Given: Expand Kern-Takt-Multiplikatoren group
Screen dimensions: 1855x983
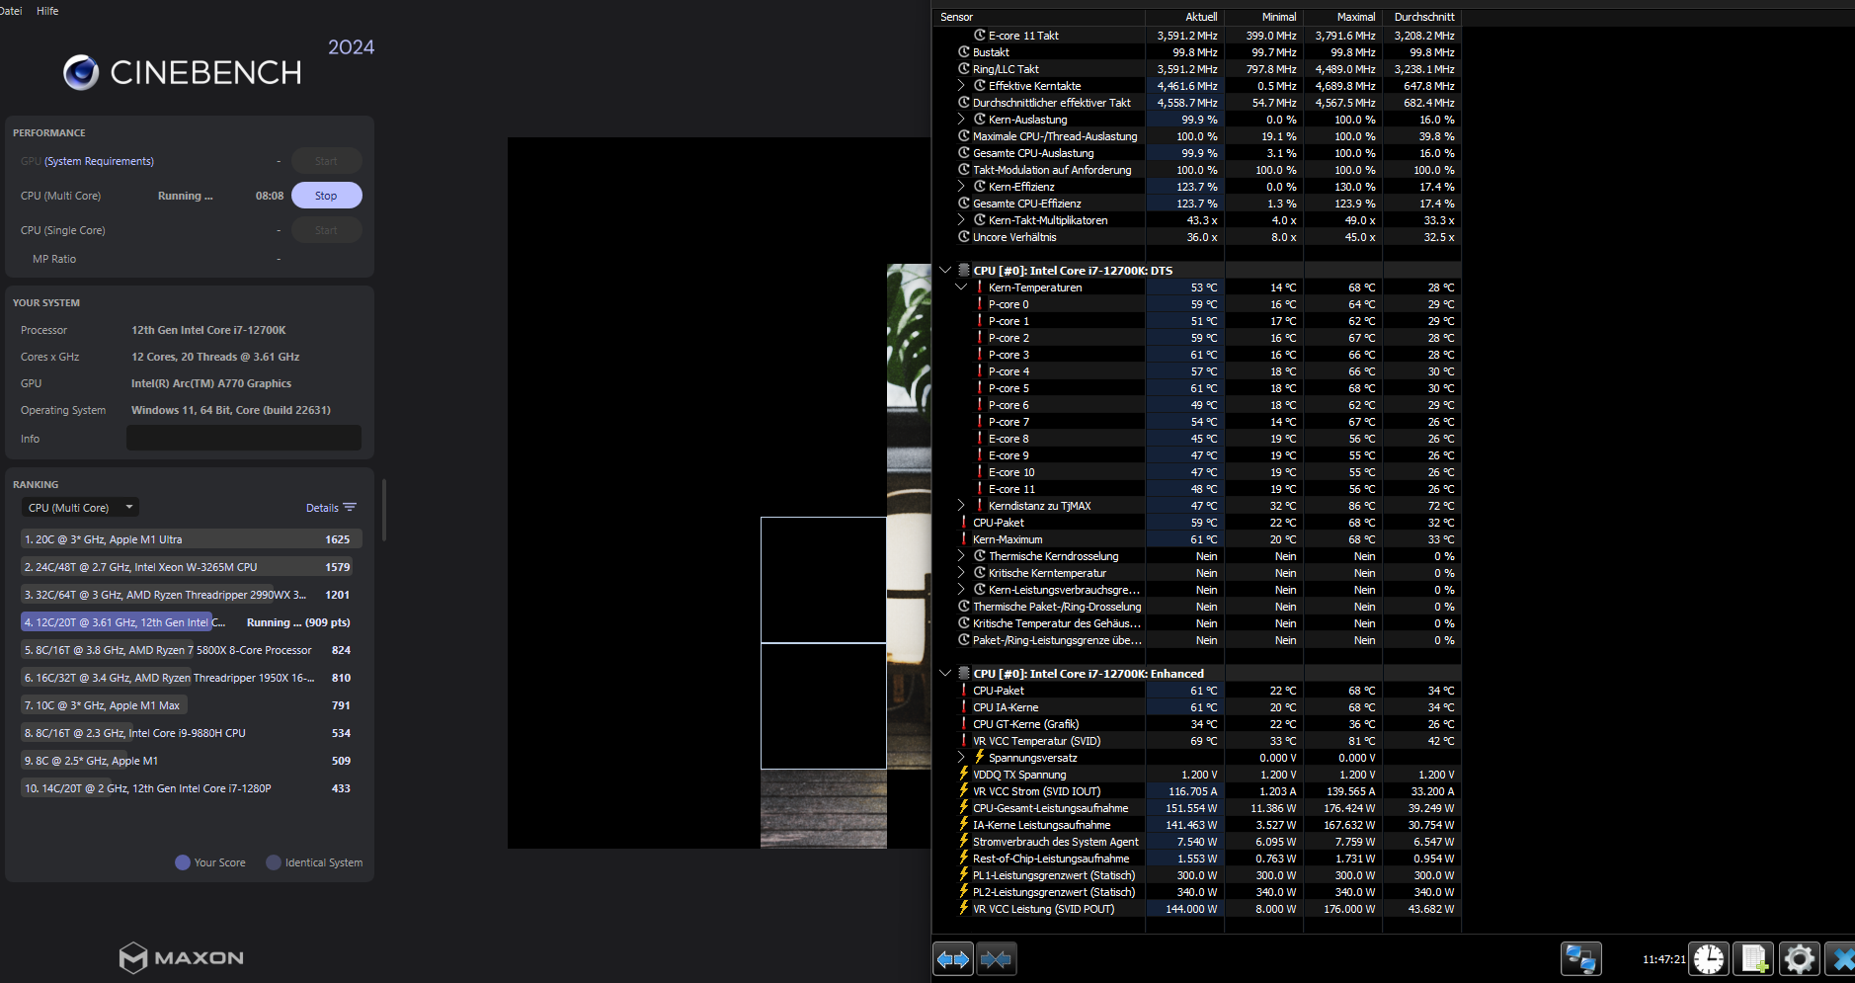Looking at the screenshot, I should pyautogui.click(x=961, y=219).
